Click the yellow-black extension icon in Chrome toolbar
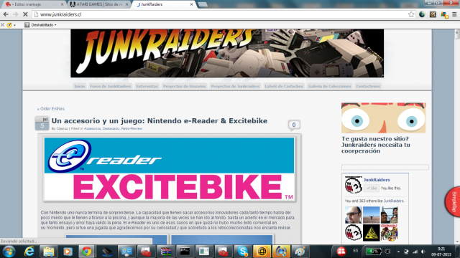The width and height of the screenshot is (460, 258). [433, 14]
